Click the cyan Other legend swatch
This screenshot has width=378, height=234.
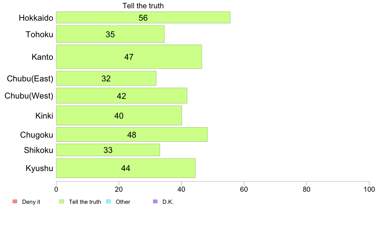[108, 202]
